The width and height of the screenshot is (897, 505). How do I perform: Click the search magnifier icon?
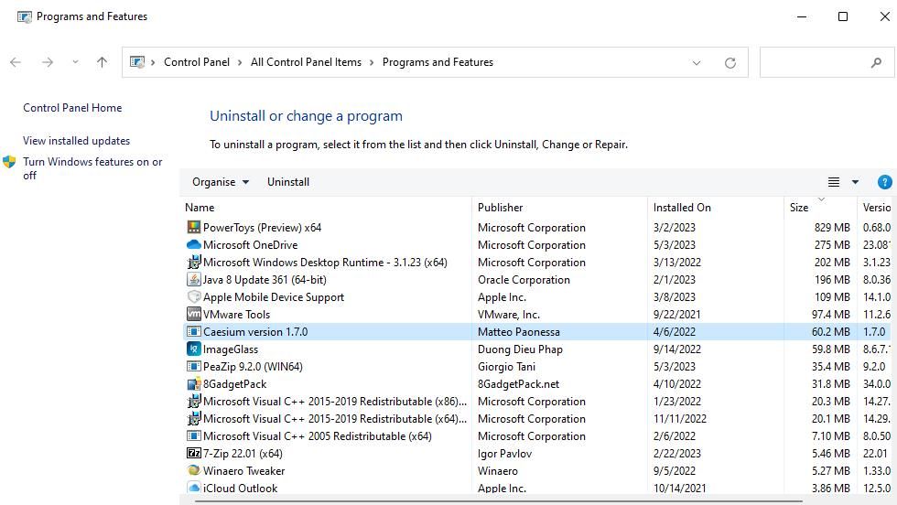tap(876, 62)
